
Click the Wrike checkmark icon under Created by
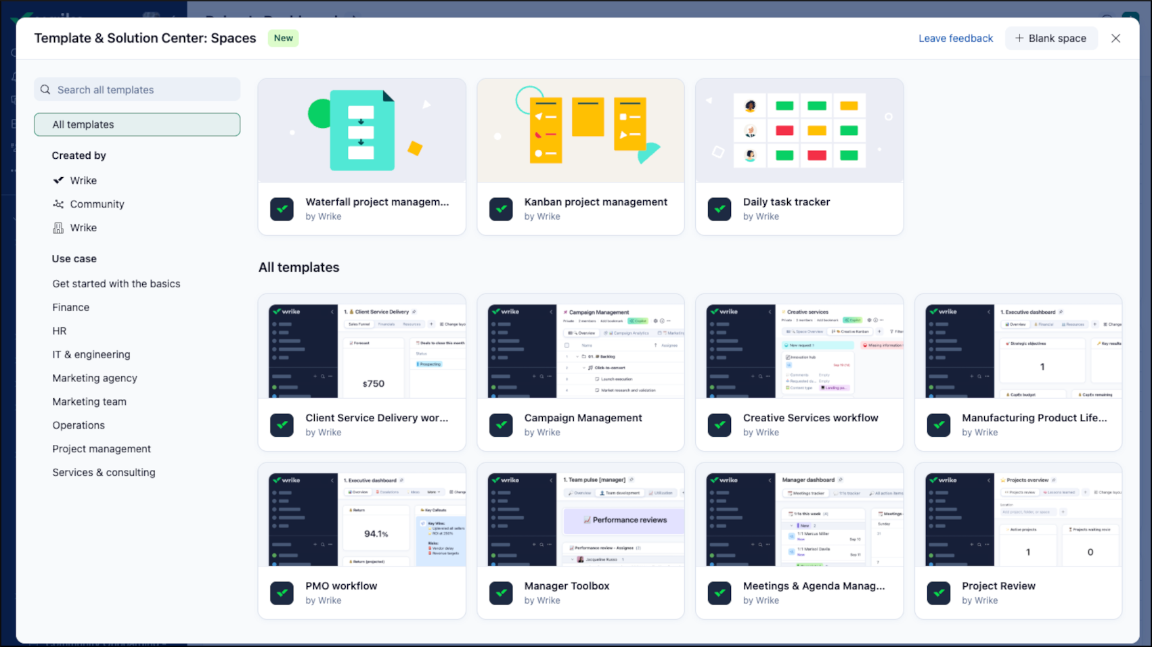pos(59,181)
